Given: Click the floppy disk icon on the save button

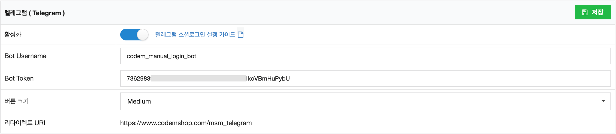Looking at the screenshot, I should tap(585, 12).
